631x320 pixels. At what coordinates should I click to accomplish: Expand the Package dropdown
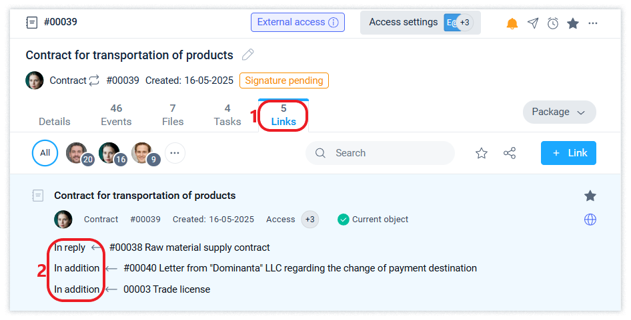pos(559,112)
